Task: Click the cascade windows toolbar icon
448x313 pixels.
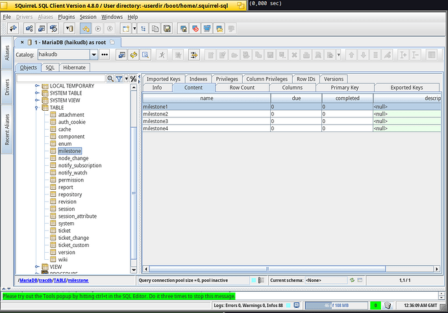Action: [x=207, y=29]
